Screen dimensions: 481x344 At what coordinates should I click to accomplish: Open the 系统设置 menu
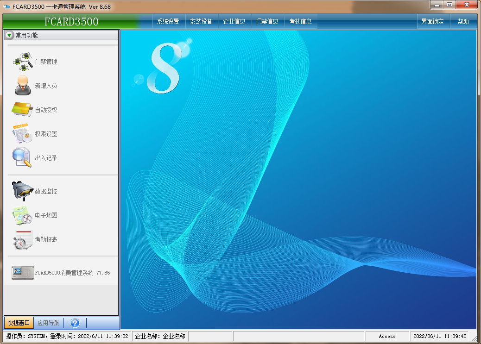coord(168,21)
